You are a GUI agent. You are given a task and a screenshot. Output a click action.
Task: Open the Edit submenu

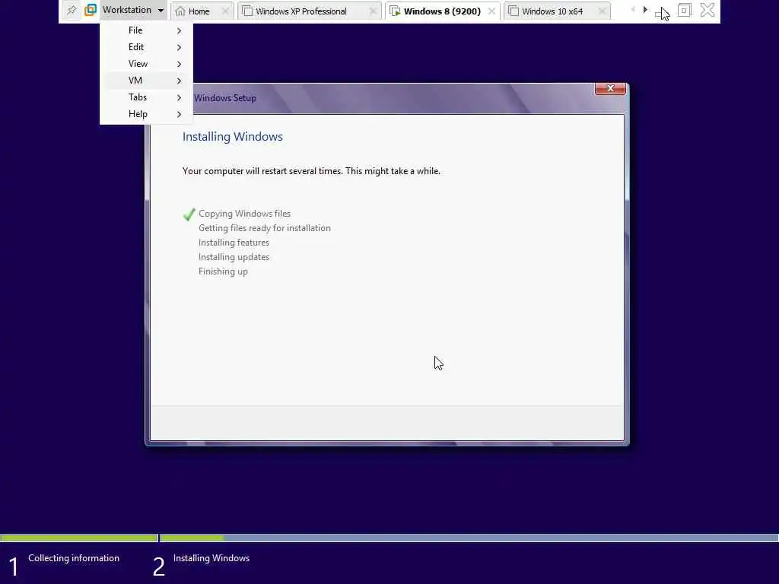146,47
